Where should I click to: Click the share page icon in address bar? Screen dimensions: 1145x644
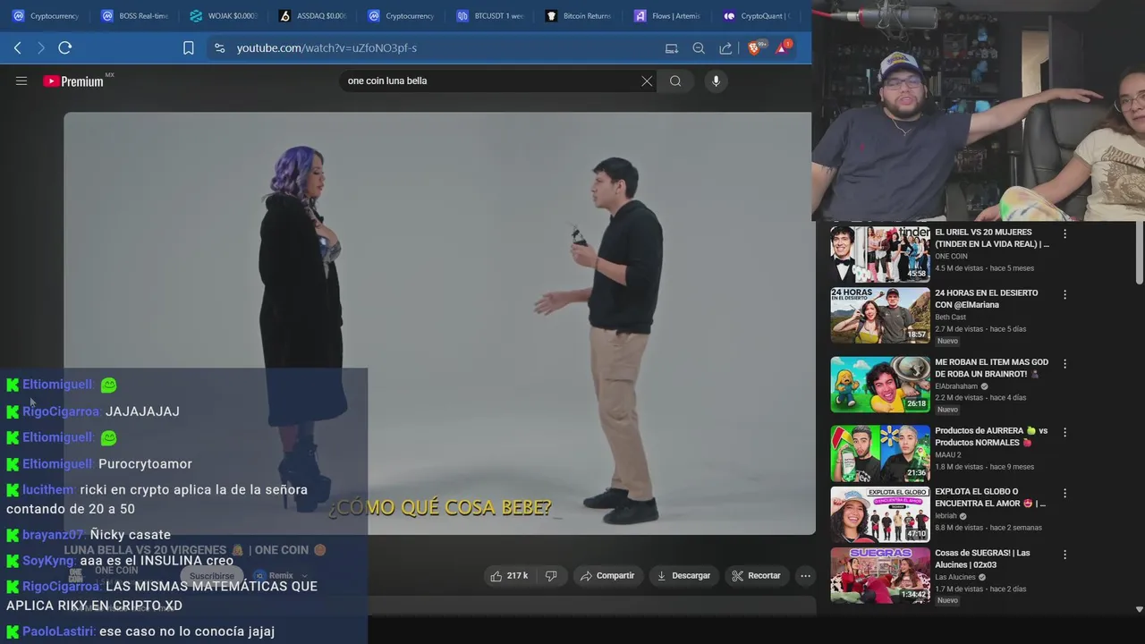click(725, 48)
